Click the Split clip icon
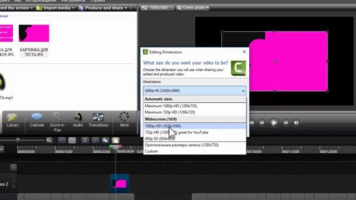 95,141
